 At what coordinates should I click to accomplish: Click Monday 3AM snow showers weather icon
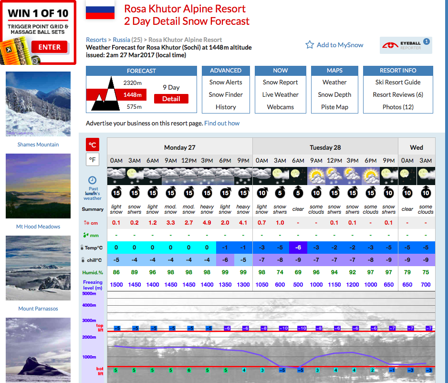coord(134,176)
